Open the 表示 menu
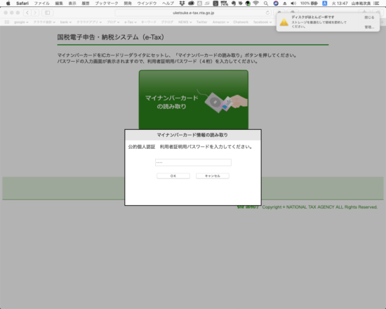Screen dimensions: 386x309 pos(72,4)
